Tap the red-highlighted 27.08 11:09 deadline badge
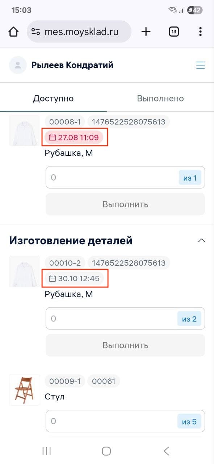Screen dimensions: 214x464 (75, 137)
